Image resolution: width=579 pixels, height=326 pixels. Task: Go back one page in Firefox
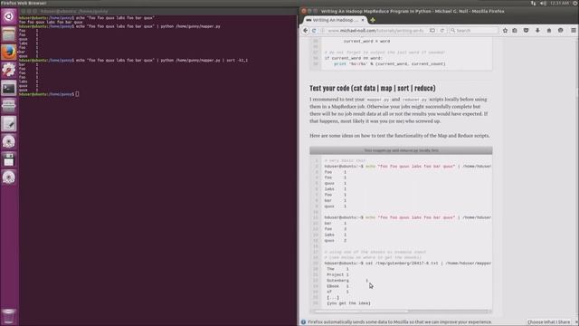pyautogui.click(x=306, y=31)
